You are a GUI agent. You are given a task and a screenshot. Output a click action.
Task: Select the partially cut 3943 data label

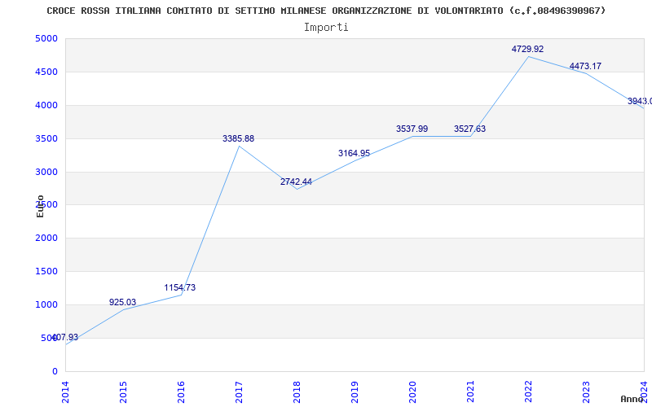[x=640, y=101]
